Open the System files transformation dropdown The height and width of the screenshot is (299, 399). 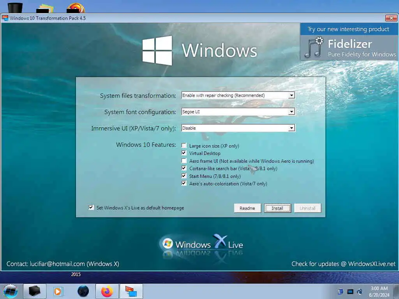pyautogui.click(x=238, y=95)
